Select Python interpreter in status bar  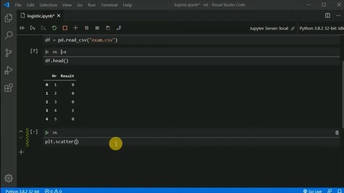click(22, 191)
